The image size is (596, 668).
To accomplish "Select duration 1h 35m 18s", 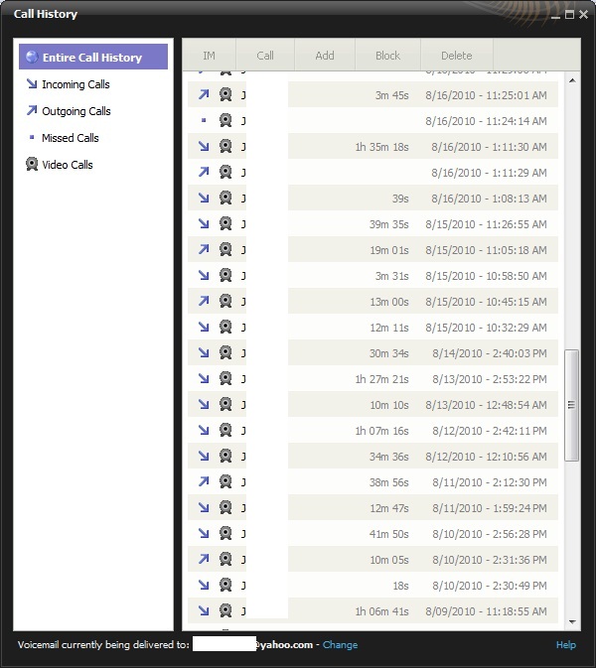I will (382, 147).
